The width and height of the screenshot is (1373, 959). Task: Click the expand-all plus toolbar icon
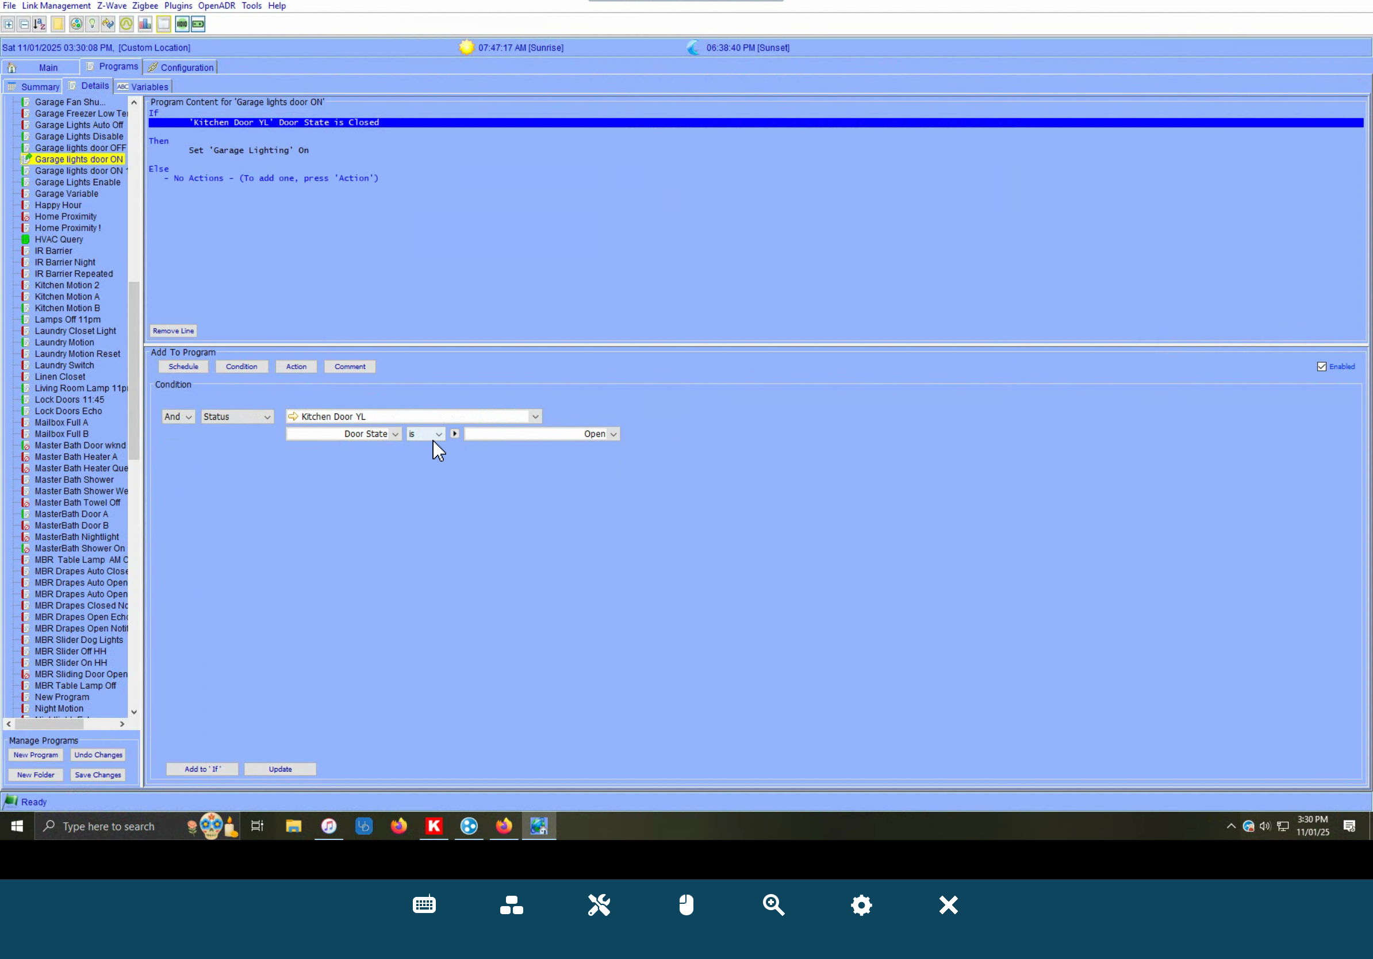tap(9, 24)
